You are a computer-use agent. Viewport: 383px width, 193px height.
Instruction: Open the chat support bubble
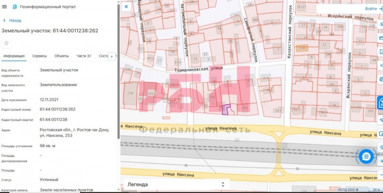(x=366, y=157)
